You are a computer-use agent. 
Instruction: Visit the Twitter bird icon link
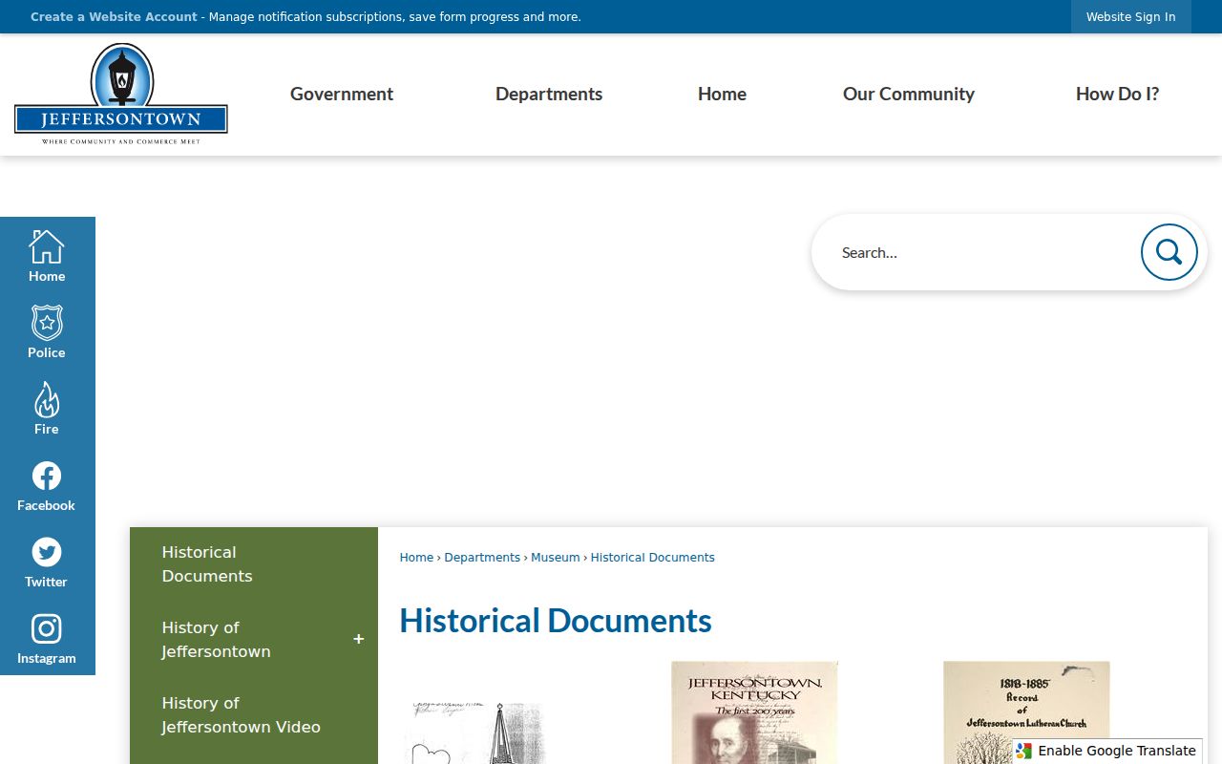tap(47, 552)
